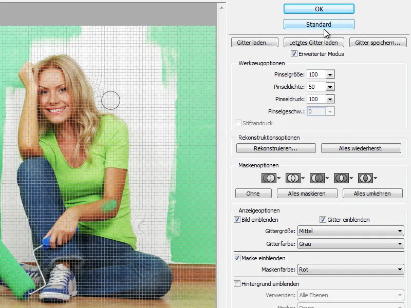Open the Pinseldruck dropdown arrow
This screenshot has width=411, height=308.
330,99
